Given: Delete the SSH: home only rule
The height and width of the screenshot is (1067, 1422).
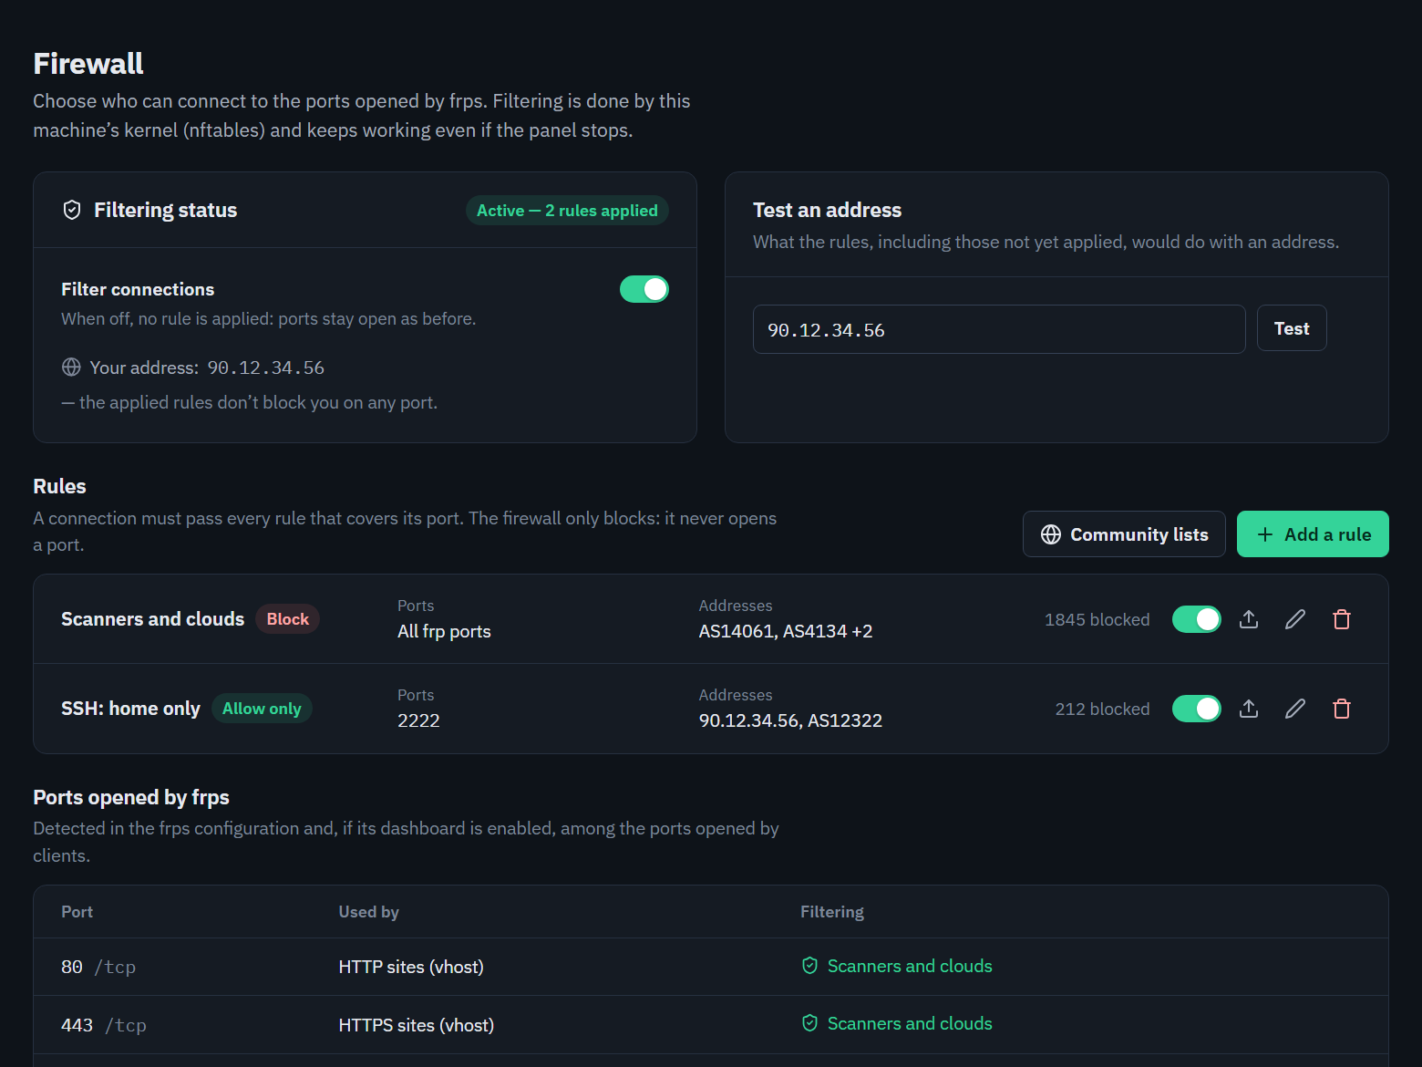Looking at the screenshot, I should click(x=1342, y=709).
